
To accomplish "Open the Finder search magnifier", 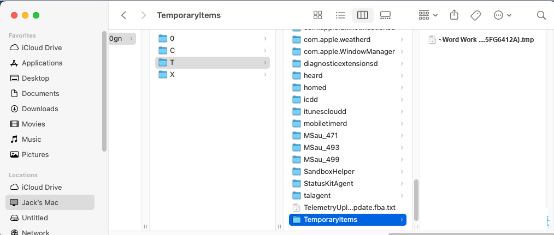I will point(541,15).
